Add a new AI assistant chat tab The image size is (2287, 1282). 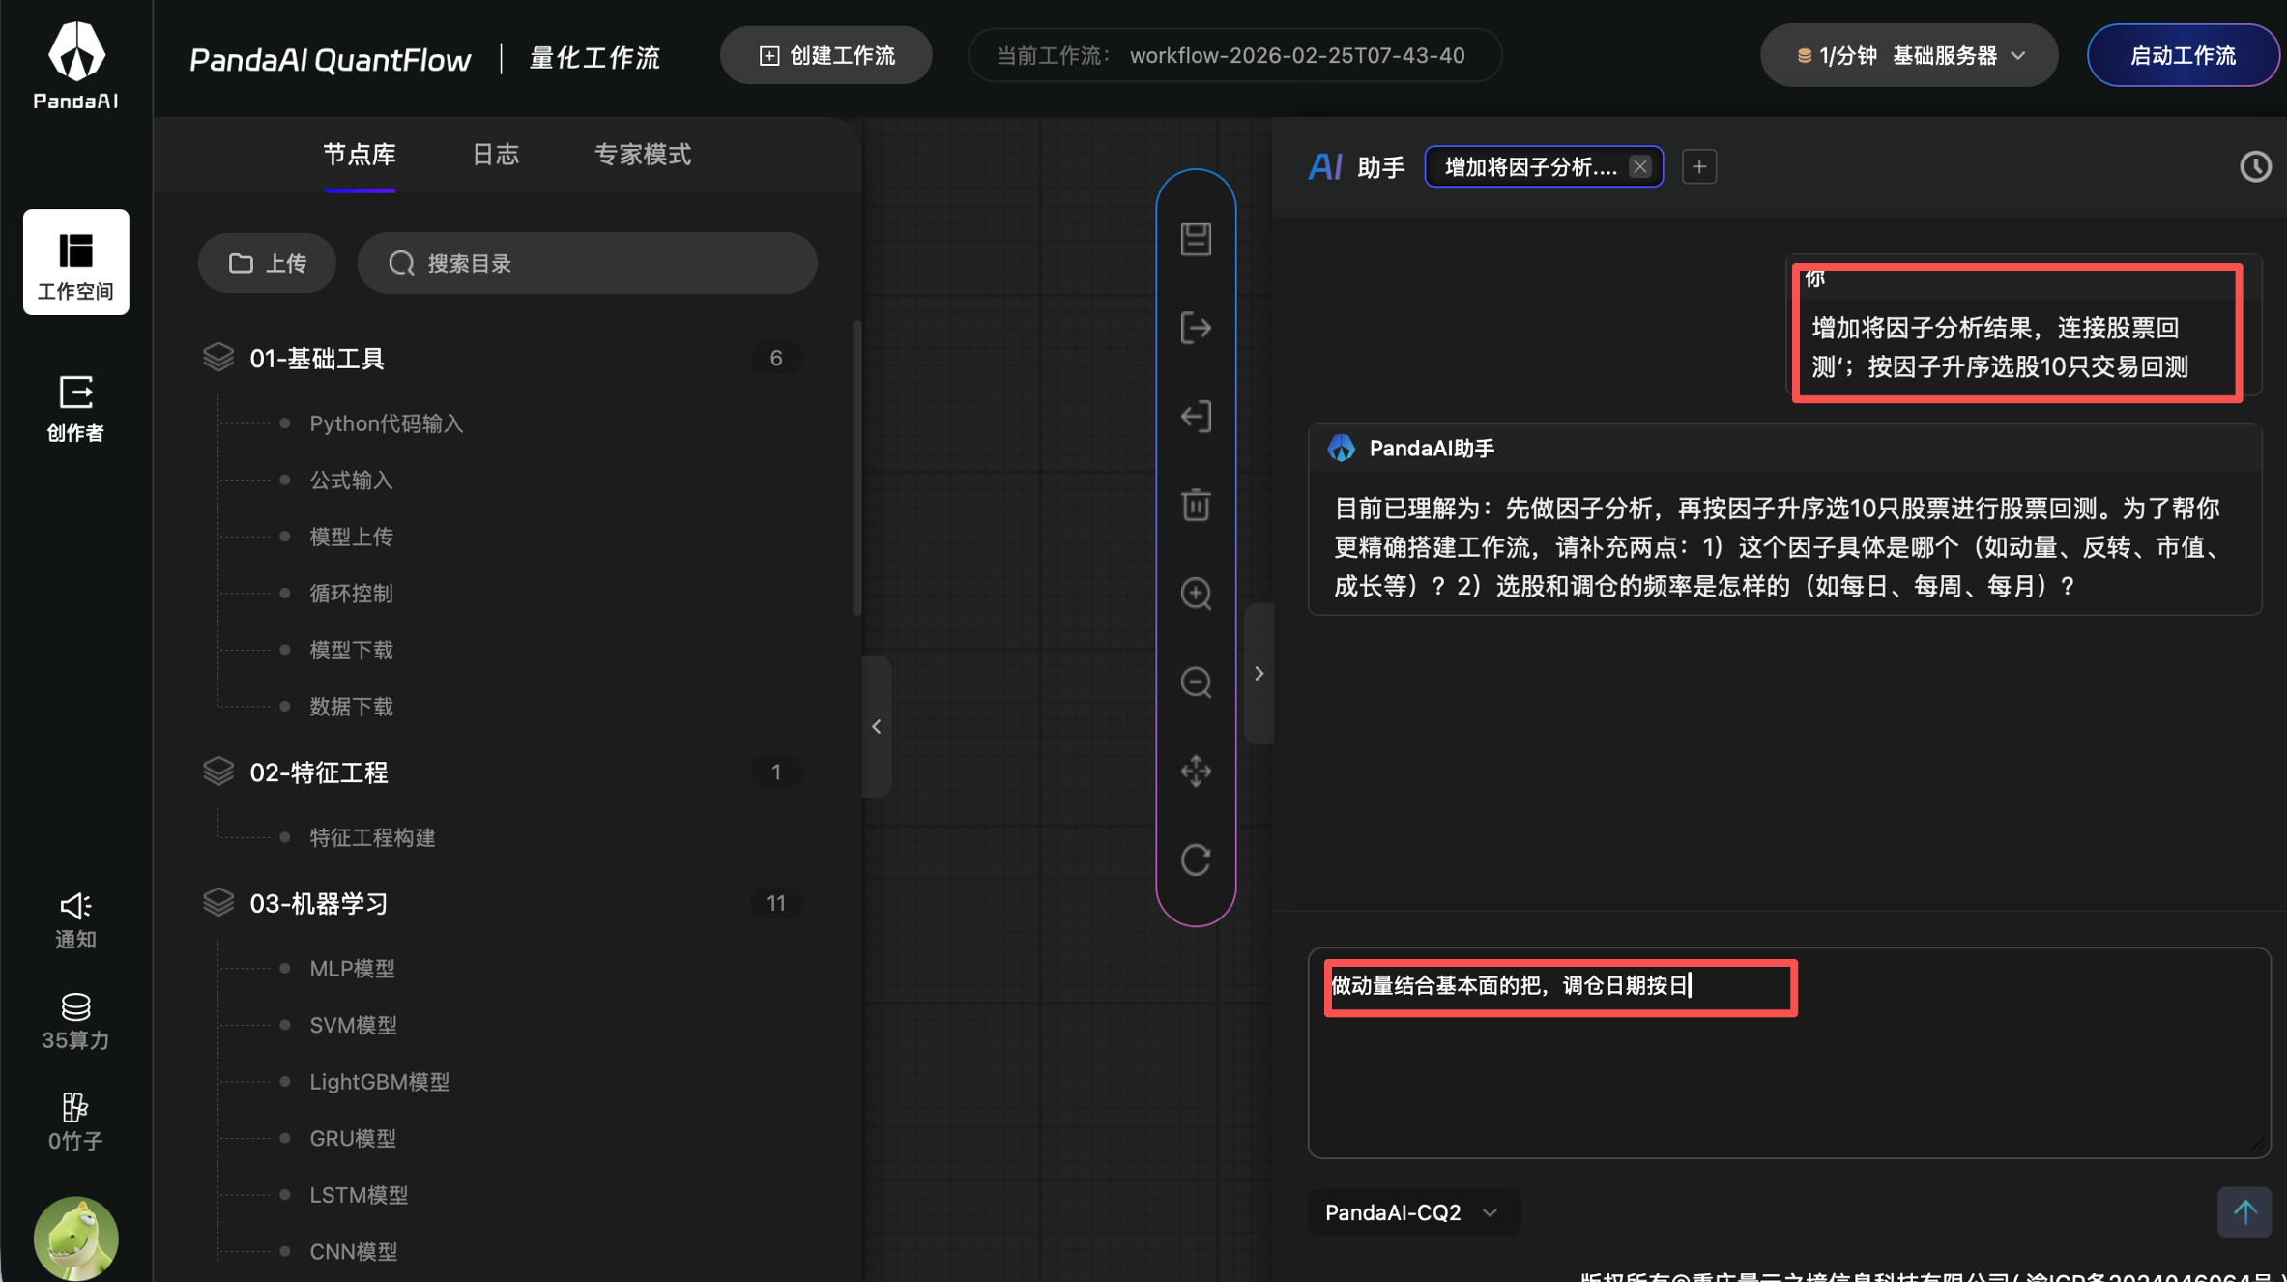[1699, 166]
